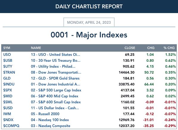Open the $MID symbol link
This screenshot has width=178, height=130.
8,96
